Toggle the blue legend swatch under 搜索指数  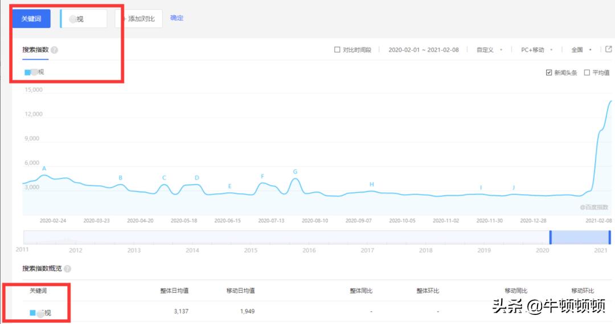27,72
